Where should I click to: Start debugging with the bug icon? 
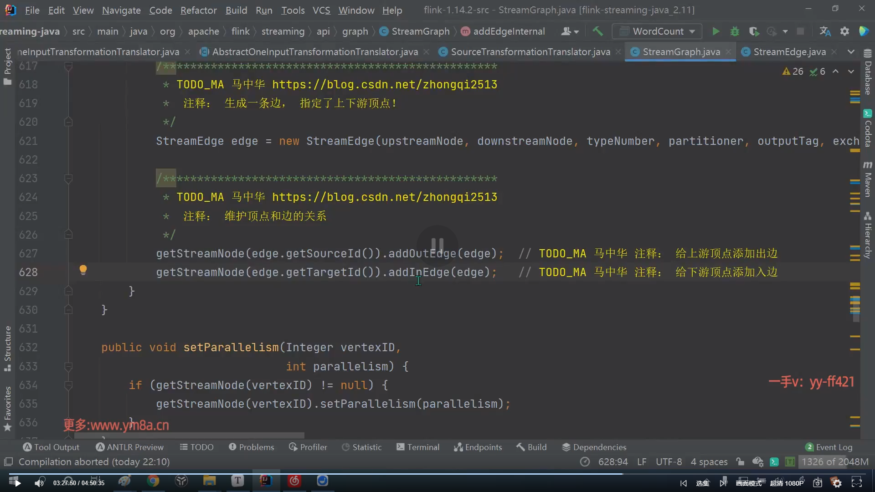click(735, 31)
